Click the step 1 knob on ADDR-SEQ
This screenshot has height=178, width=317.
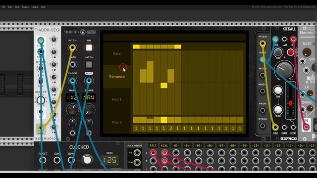pyautogui.click(x=53, y=40)
